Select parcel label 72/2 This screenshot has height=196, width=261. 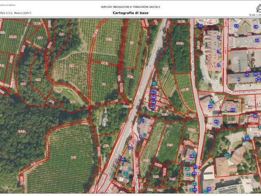click(109, 39)
